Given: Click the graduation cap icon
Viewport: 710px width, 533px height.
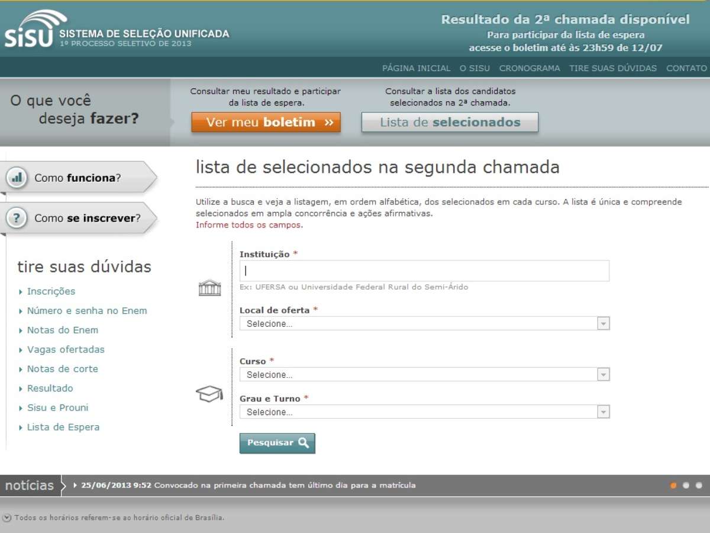Looking at the screenshot, I should 209,394.
